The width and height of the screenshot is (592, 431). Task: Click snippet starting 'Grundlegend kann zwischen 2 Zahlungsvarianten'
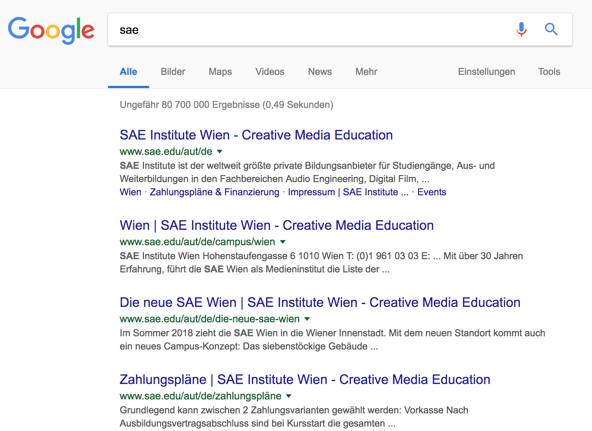tap(294, 417)
